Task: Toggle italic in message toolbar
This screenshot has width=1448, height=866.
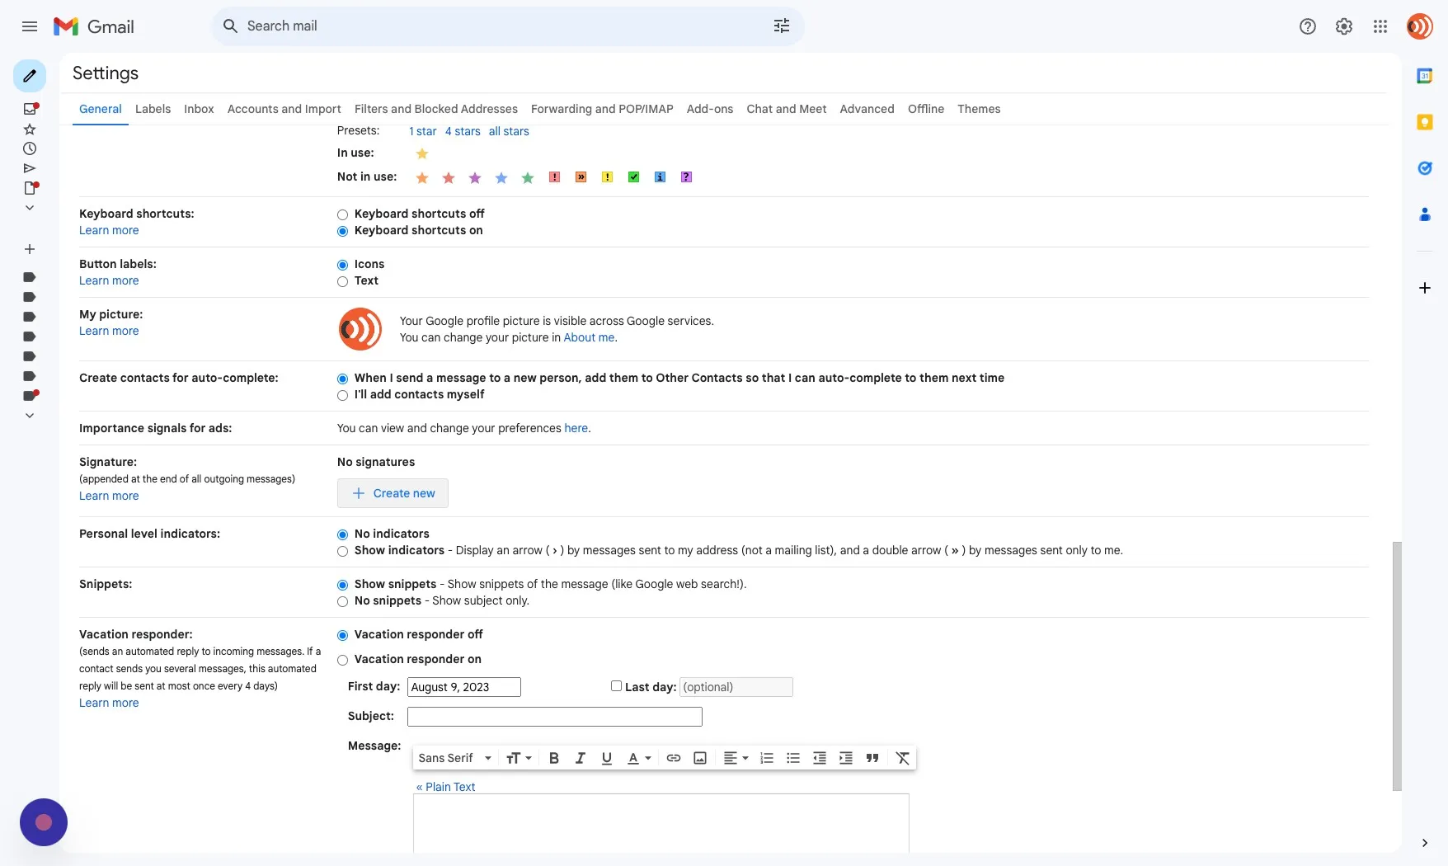Action: pyautogui.click(x=581, y=759)
